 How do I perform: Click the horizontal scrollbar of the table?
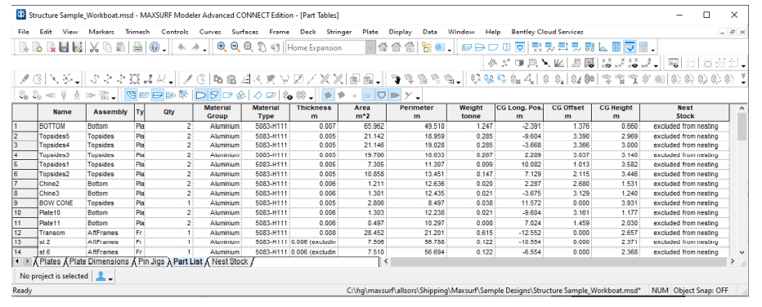[x=559, y=262]
